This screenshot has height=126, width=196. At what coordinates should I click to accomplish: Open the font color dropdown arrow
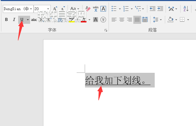pyautogui.click(x=89, y=20)
